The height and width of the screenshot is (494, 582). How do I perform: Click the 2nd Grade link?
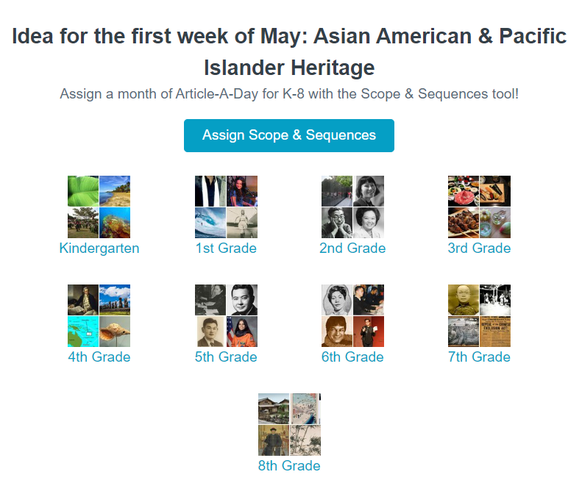click(352, 248)
